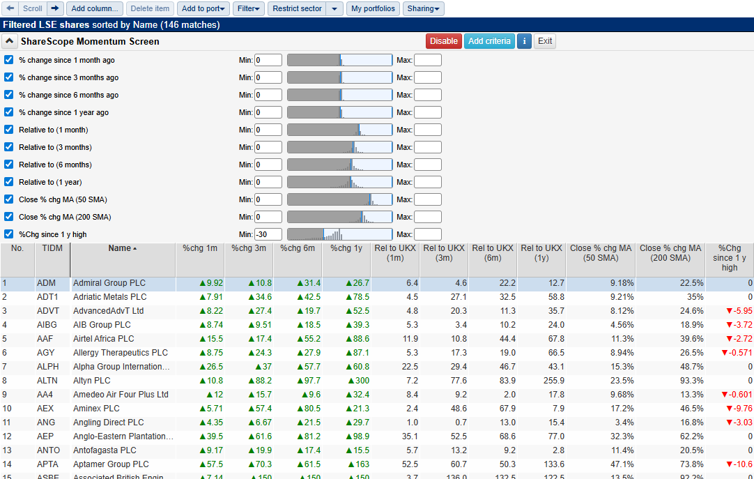Open the screen info button
This screenshot has height=479, width=754.
point(524,41)
